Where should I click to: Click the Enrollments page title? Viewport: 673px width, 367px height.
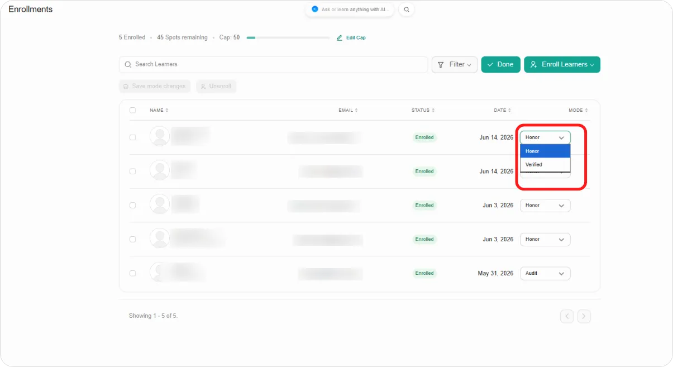[x=31, y=9]
